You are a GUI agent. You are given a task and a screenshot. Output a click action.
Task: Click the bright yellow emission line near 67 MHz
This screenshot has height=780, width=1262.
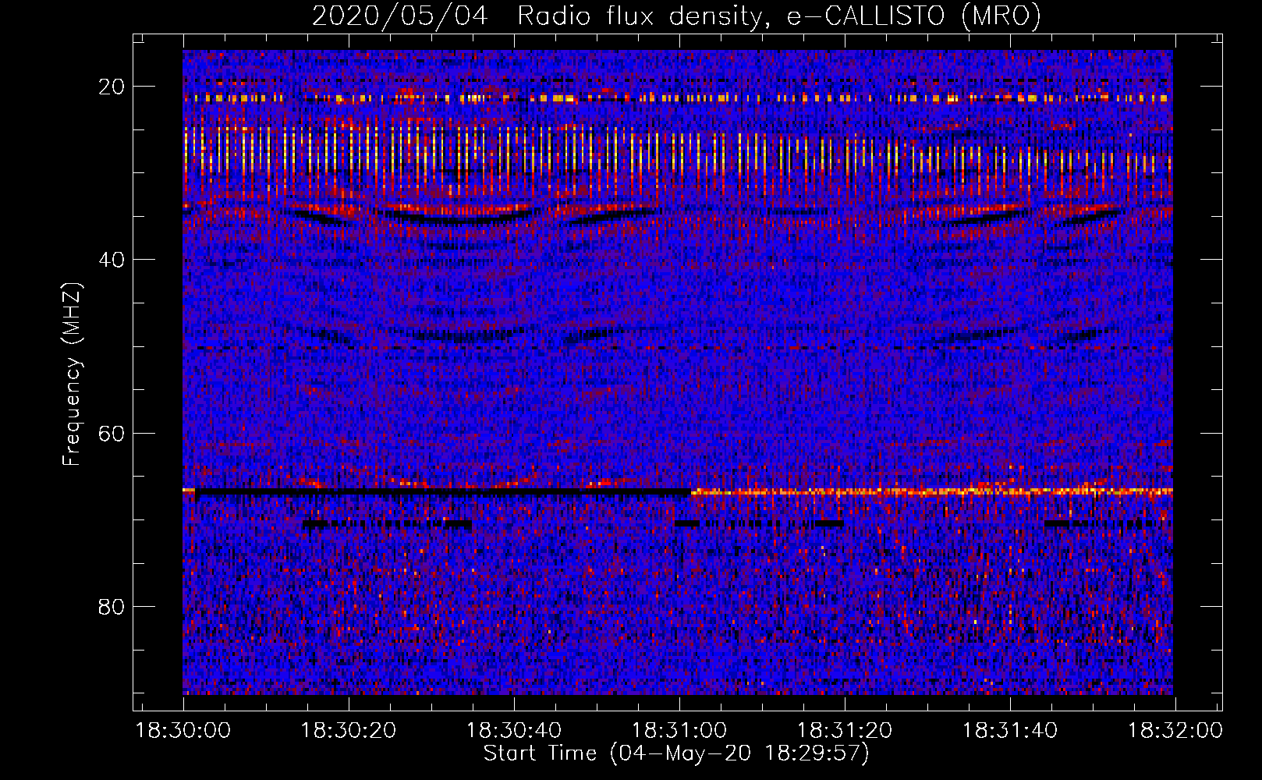[x=932, y=491]
